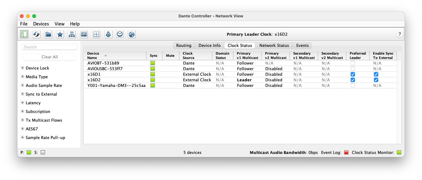Choose a Dante interface via network tree icon
The height and width of the screenshot is (180, 422).
coord(72,34)
